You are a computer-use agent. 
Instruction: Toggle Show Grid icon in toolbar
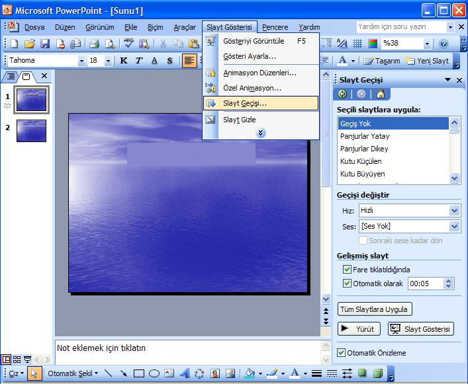click(x=357, y=44)
